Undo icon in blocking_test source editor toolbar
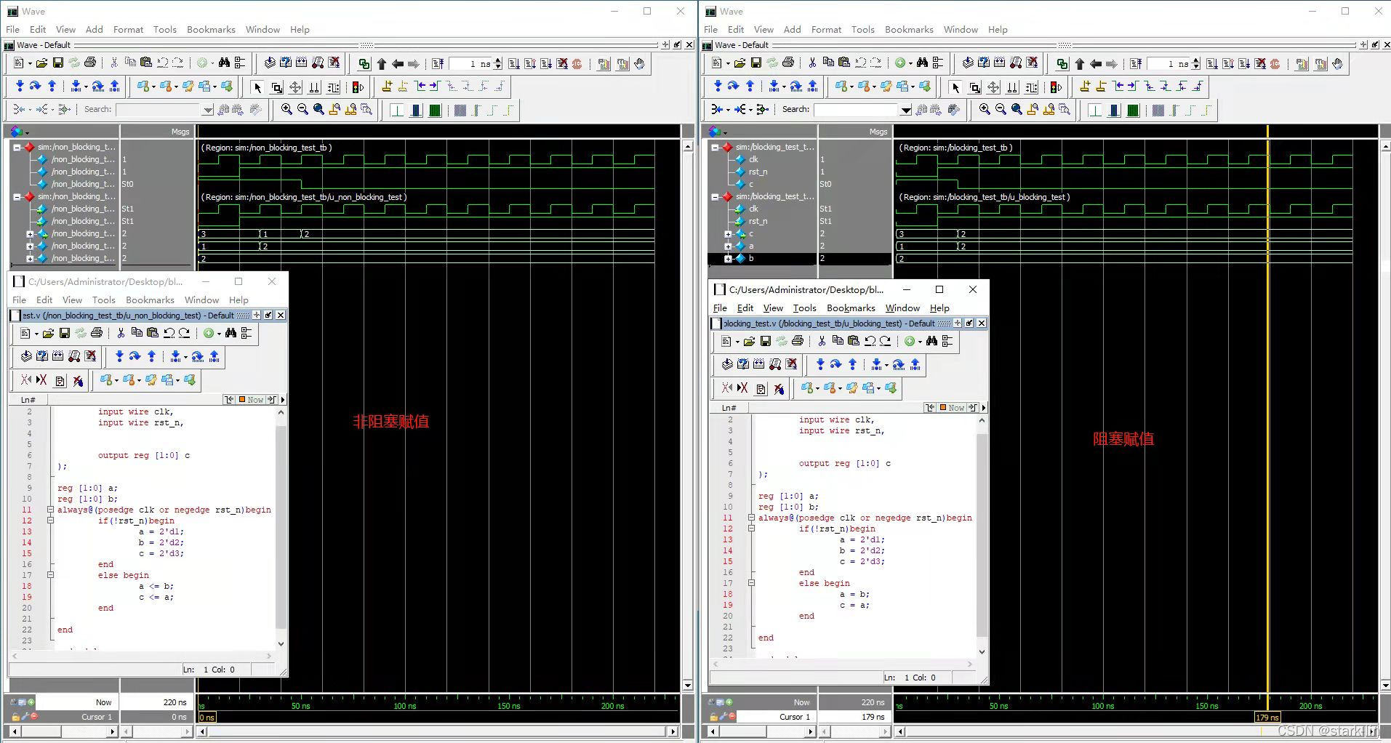This screenshot has height=743, width=1391. coord(870,341)
